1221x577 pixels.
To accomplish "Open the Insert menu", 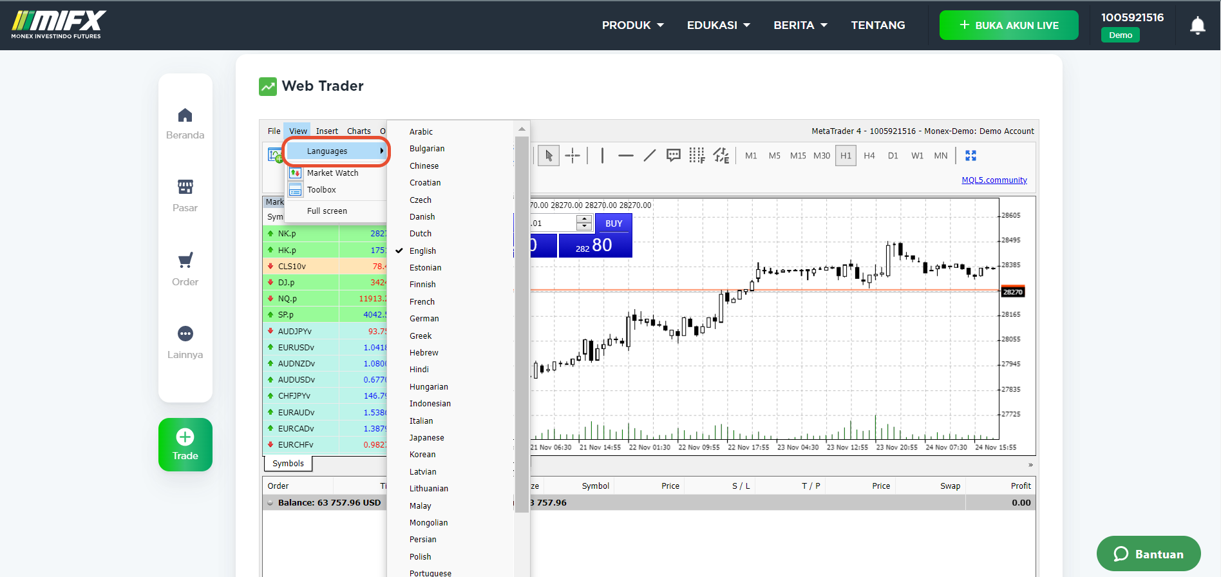I will [x=327, y=131].
